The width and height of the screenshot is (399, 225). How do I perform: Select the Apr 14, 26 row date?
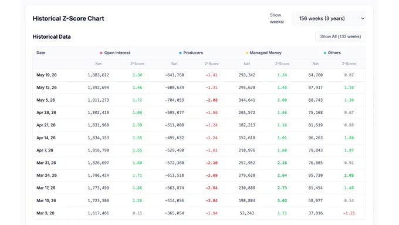(46, 138)
